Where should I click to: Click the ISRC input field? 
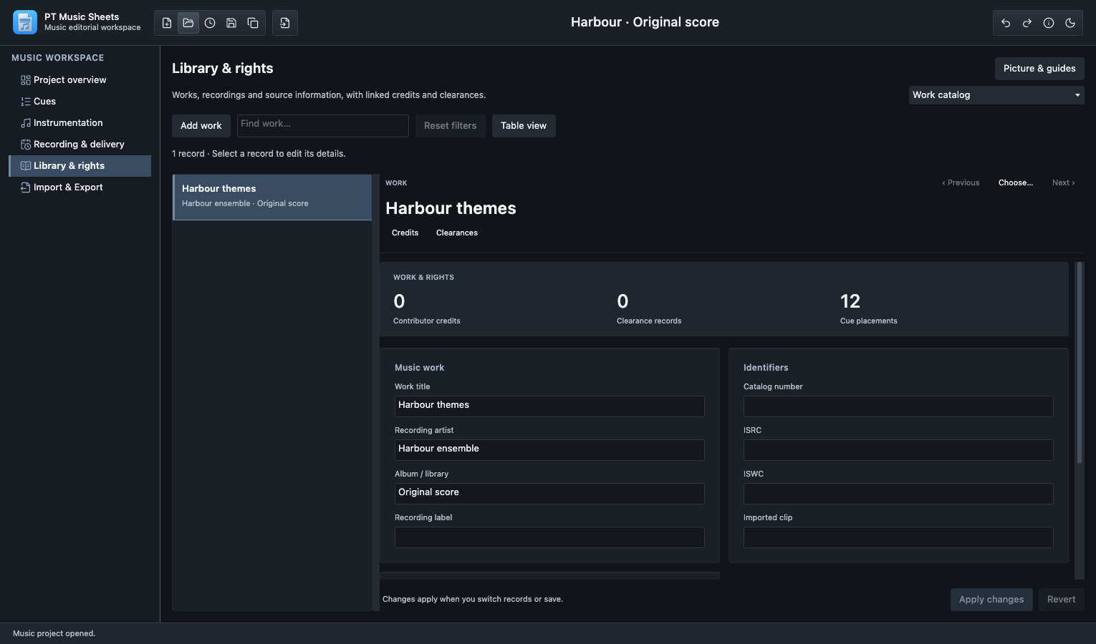click(x=898, y=450)
